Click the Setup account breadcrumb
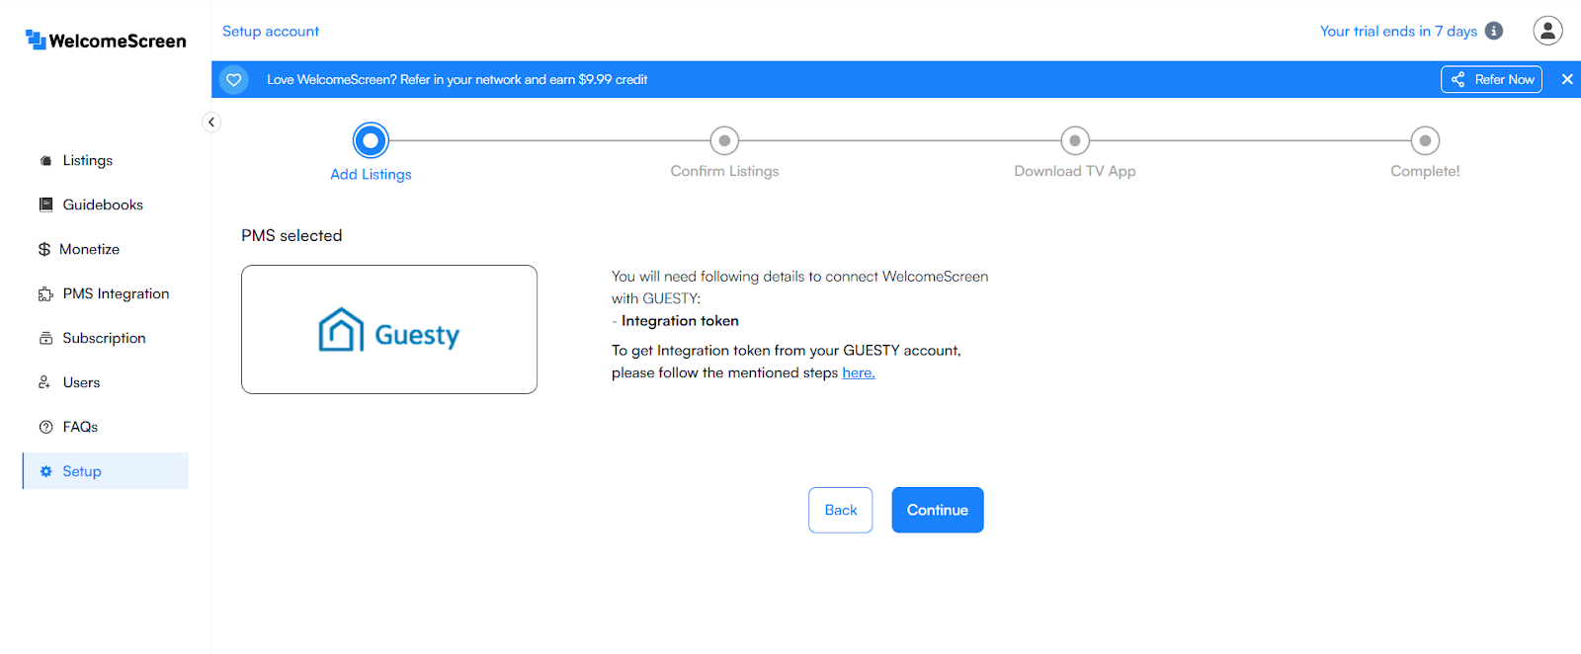The height and width of the screenshot is (654, 1581). tap(271, 32)
